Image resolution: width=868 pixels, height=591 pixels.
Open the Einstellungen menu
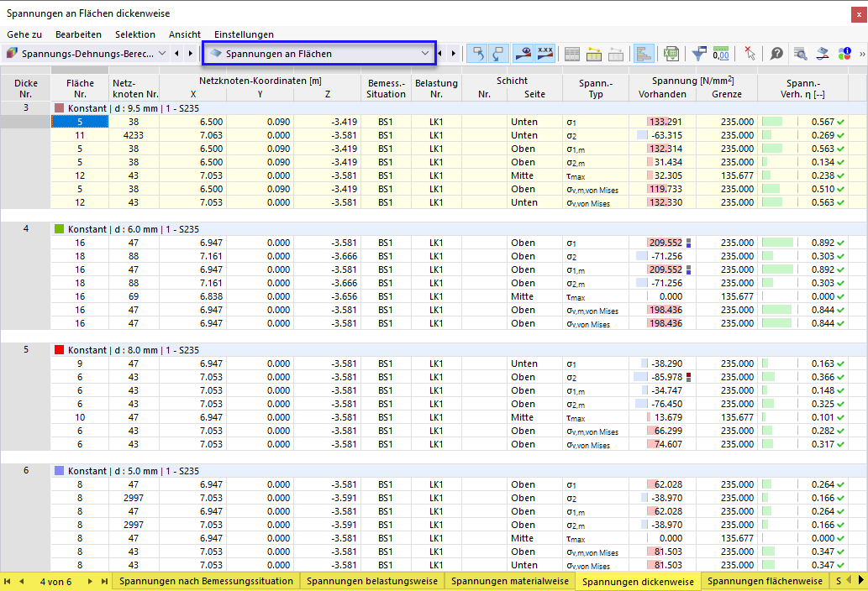coord(245,34)
